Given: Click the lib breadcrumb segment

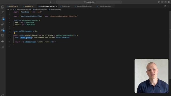Looking at the screenshot, I should 8,10.
